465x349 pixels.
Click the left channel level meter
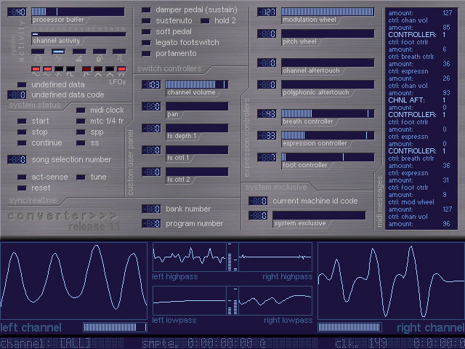pyautogui.click(x=115, y=327)
